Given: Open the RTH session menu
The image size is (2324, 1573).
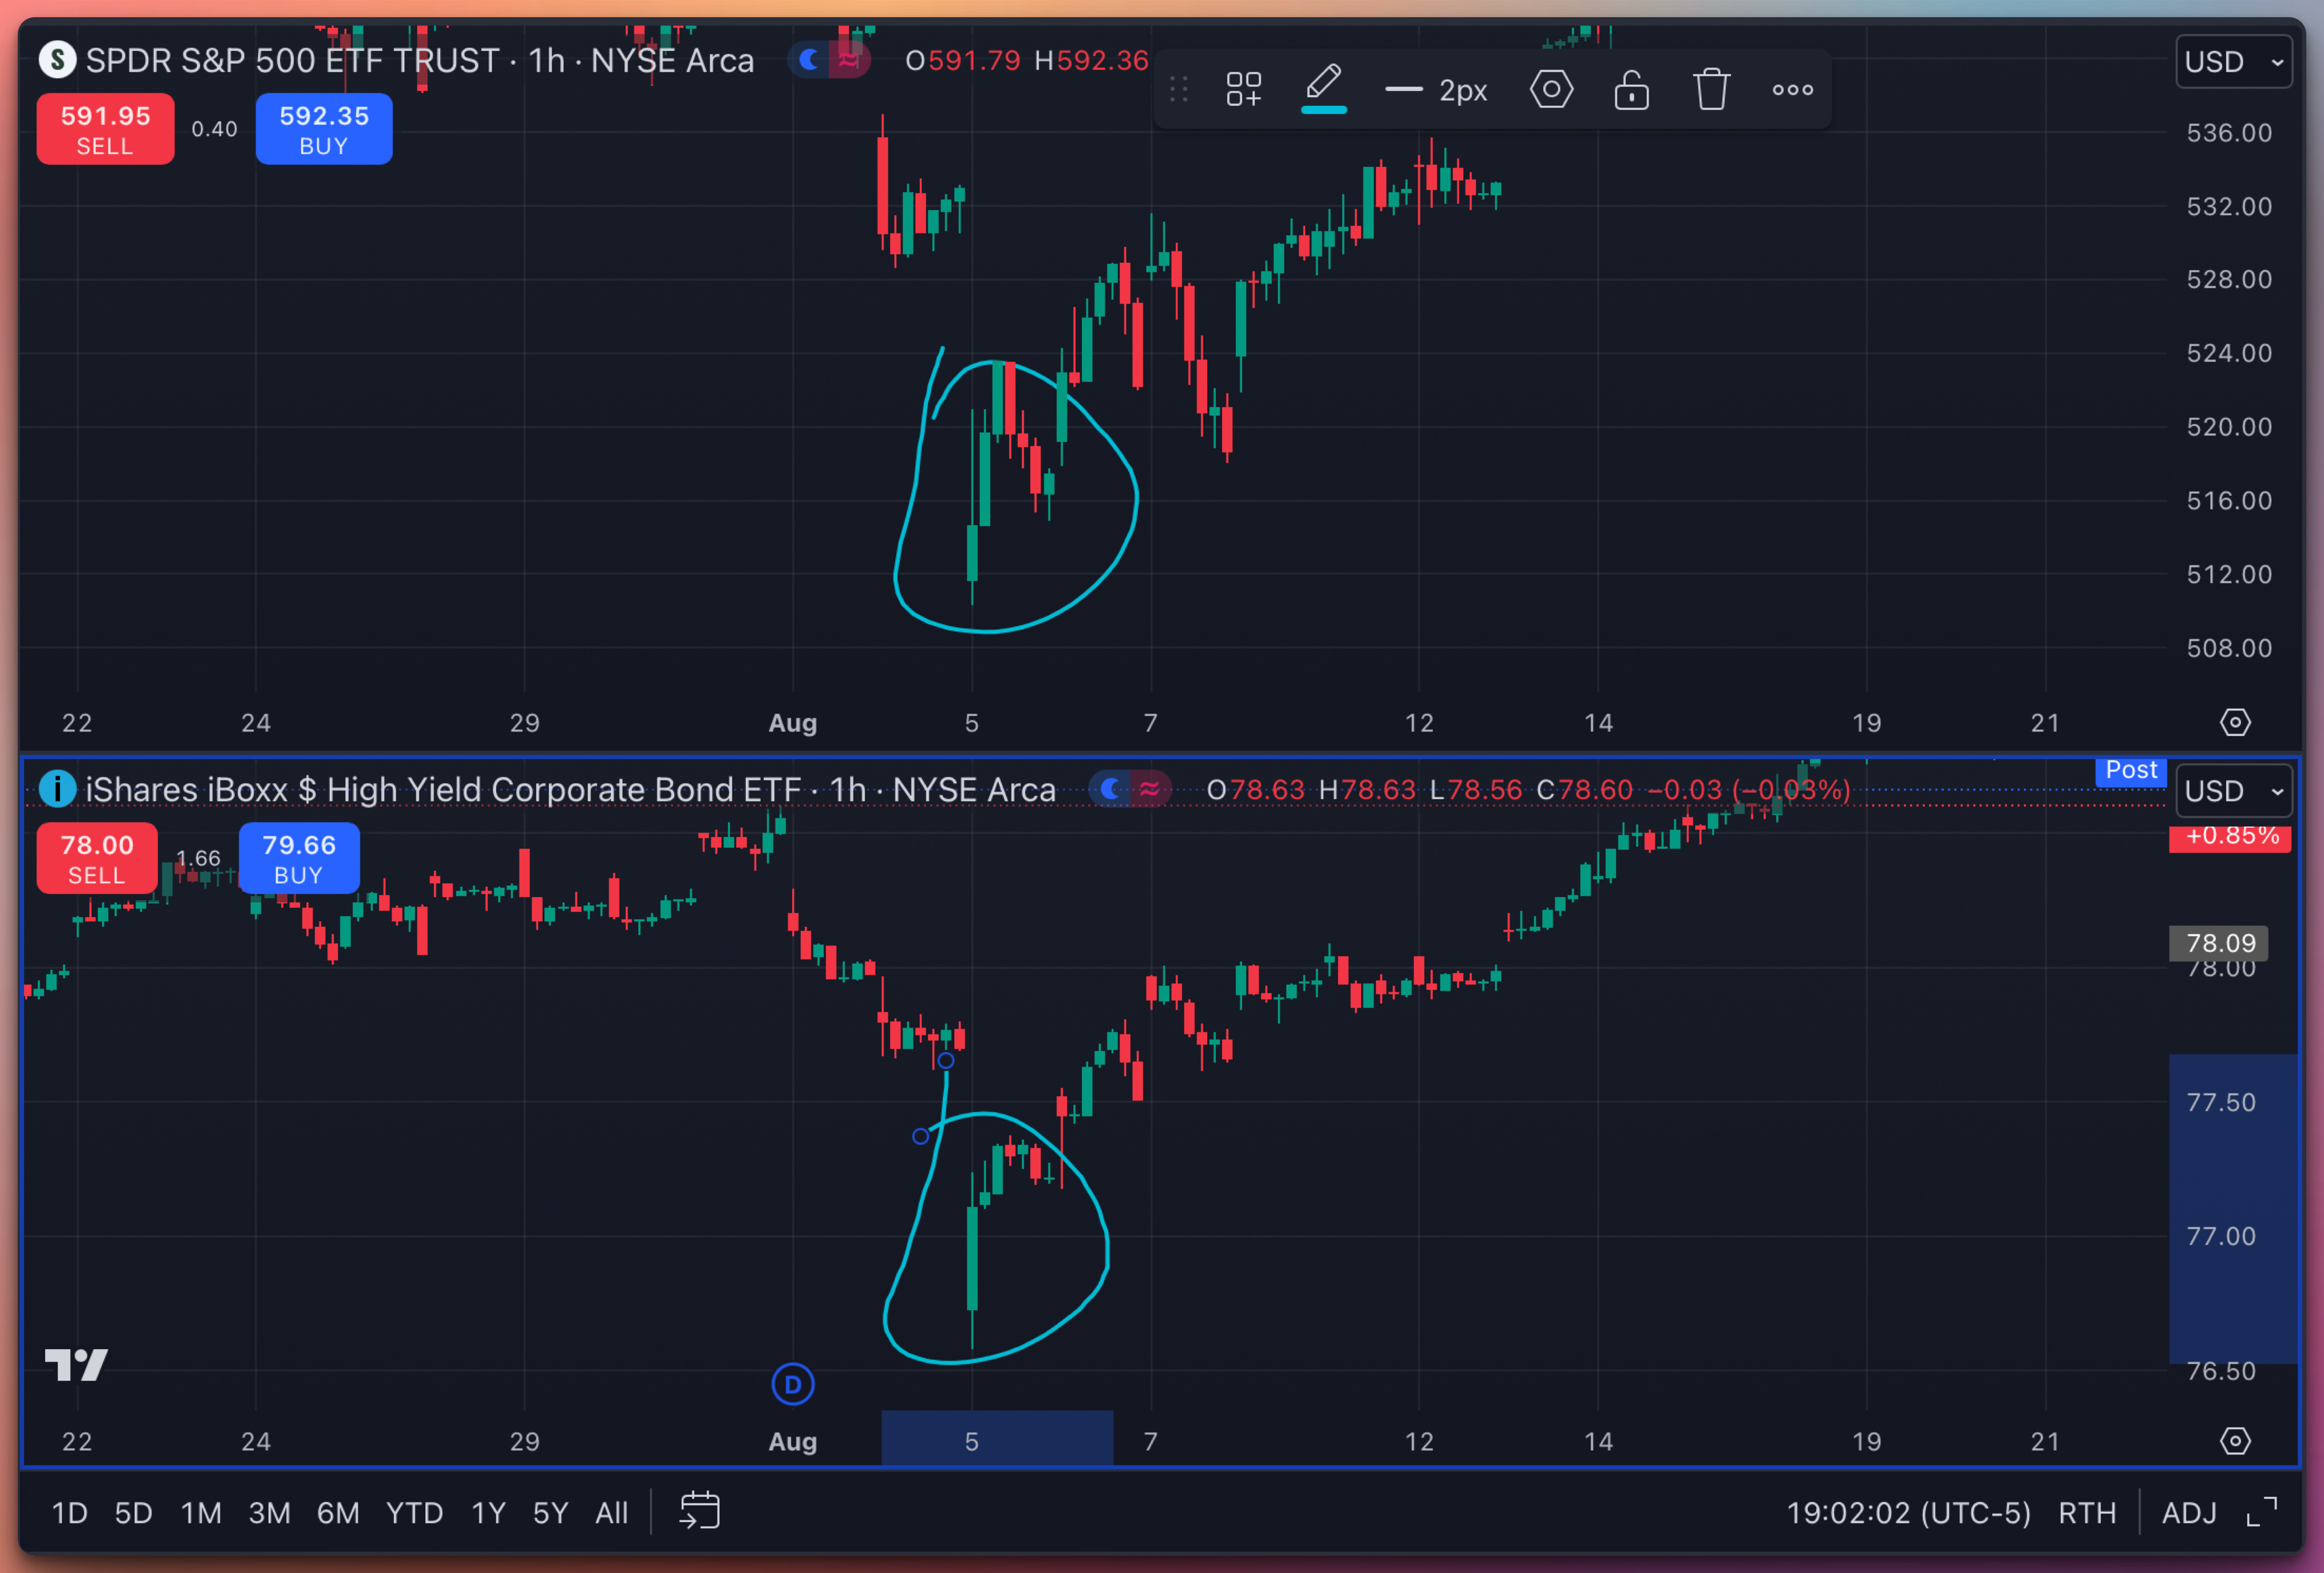Looking at the screenshot, I should click(x=2087, y=1513).
